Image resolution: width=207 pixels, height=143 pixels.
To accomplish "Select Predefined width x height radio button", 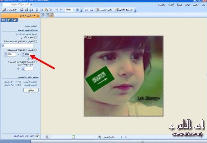I will (36, 41).
